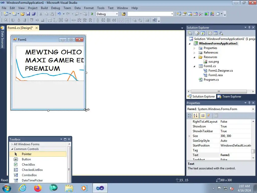Toggle Alphabetical sort in Properties

(196, 116)
